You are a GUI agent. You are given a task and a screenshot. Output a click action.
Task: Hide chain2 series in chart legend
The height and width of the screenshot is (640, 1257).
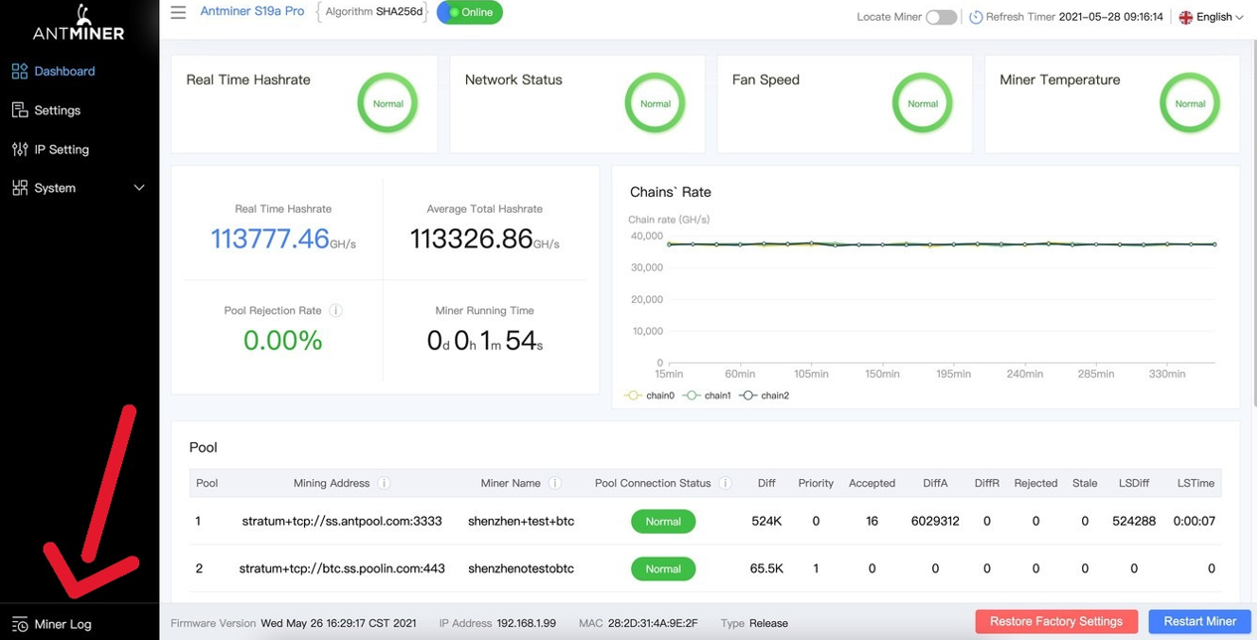point(765,396)
